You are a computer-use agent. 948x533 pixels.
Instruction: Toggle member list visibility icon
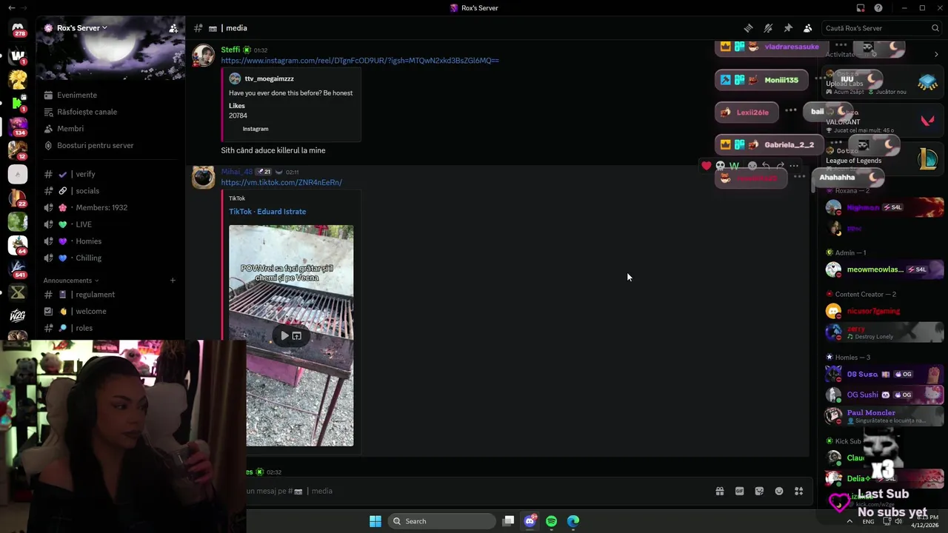(x=808, y=28)
